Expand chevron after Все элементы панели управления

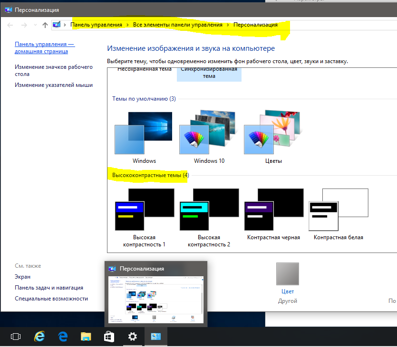tap(228, 25)
